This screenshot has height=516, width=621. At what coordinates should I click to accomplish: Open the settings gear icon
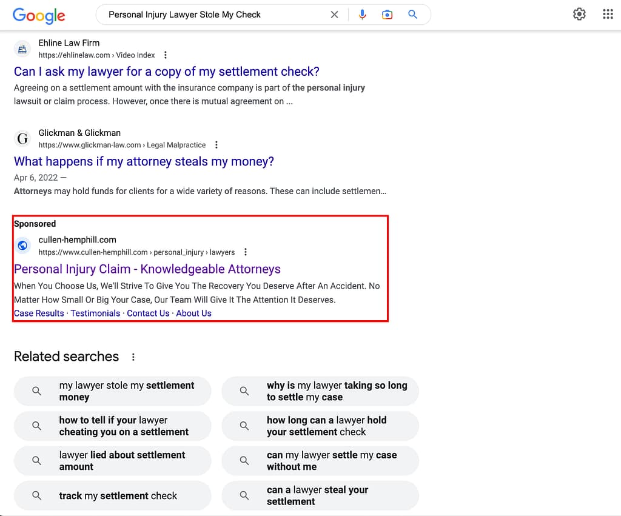[x=579, y=15]
